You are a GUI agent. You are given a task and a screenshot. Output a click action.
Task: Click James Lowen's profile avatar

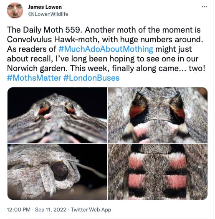(x=15, y=10)
